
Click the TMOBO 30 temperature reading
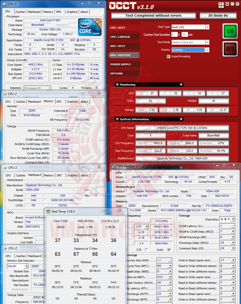point(214,101)
